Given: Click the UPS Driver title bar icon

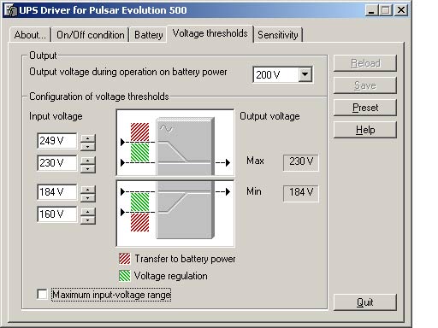Looking at the screenshot, I should (10, 10).
